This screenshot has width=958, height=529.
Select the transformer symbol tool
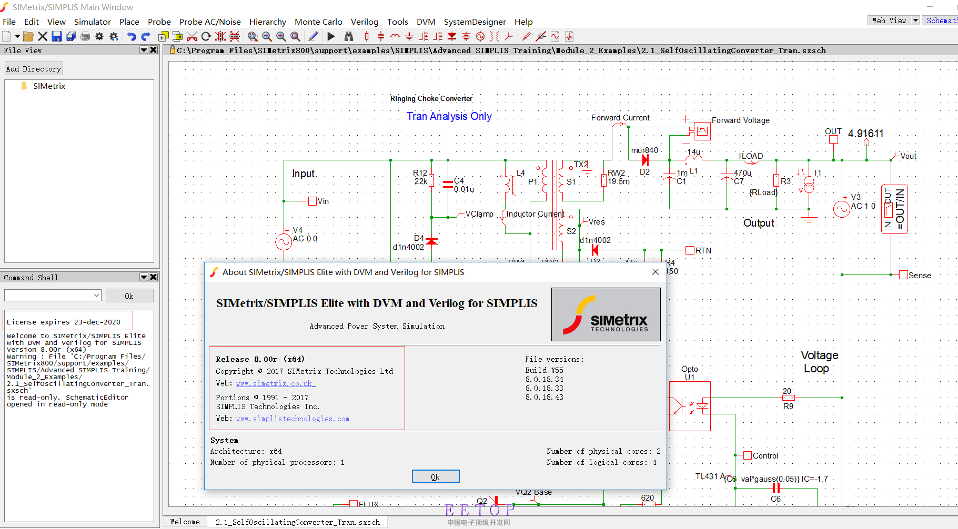pos(495,36)
